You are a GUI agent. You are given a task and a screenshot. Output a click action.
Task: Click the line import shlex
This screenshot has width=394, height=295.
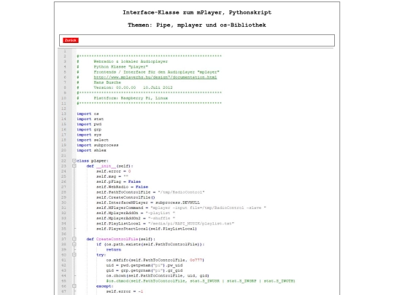point(91,150)
